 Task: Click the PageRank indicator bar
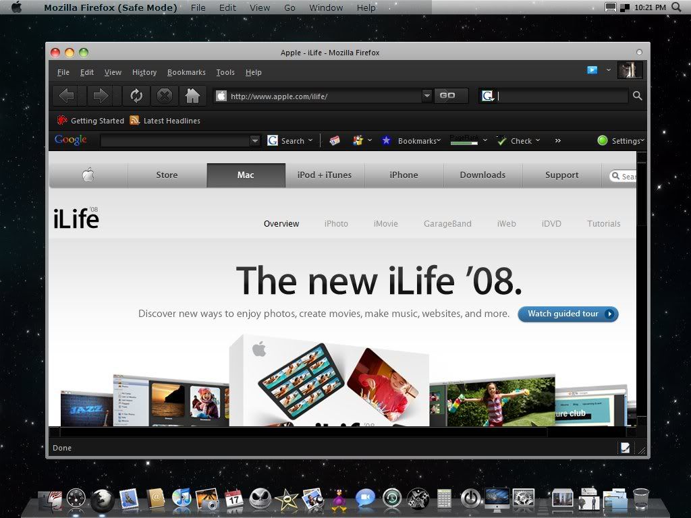coord(464,140)
